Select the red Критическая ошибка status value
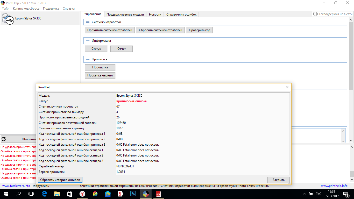This screenshot has width=354, height=199. [x=131, y=101]
